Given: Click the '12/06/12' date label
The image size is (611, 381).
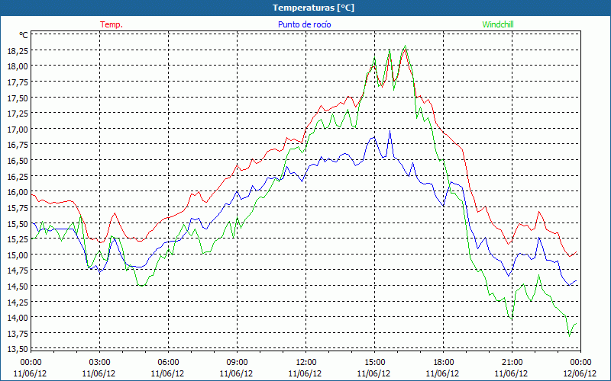Looking at the screenshot, I should (x=580, y=373).
